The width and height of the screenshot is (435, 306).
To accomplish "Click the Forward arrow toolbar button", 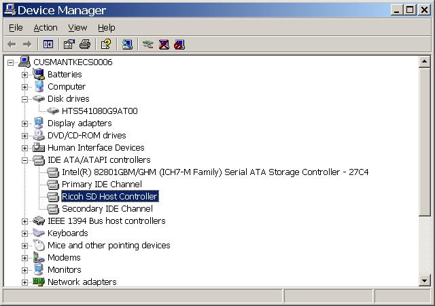I will point(27,44).
